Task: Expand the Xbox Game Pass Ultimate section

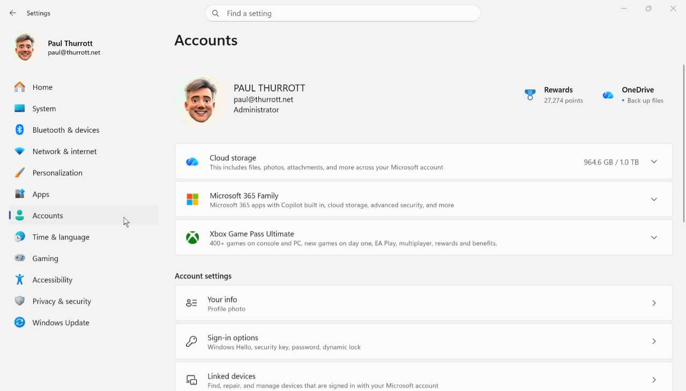Action: tap(654, 237)
